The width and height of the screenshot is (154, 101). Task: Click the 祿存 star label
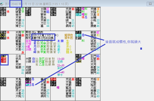18,15
